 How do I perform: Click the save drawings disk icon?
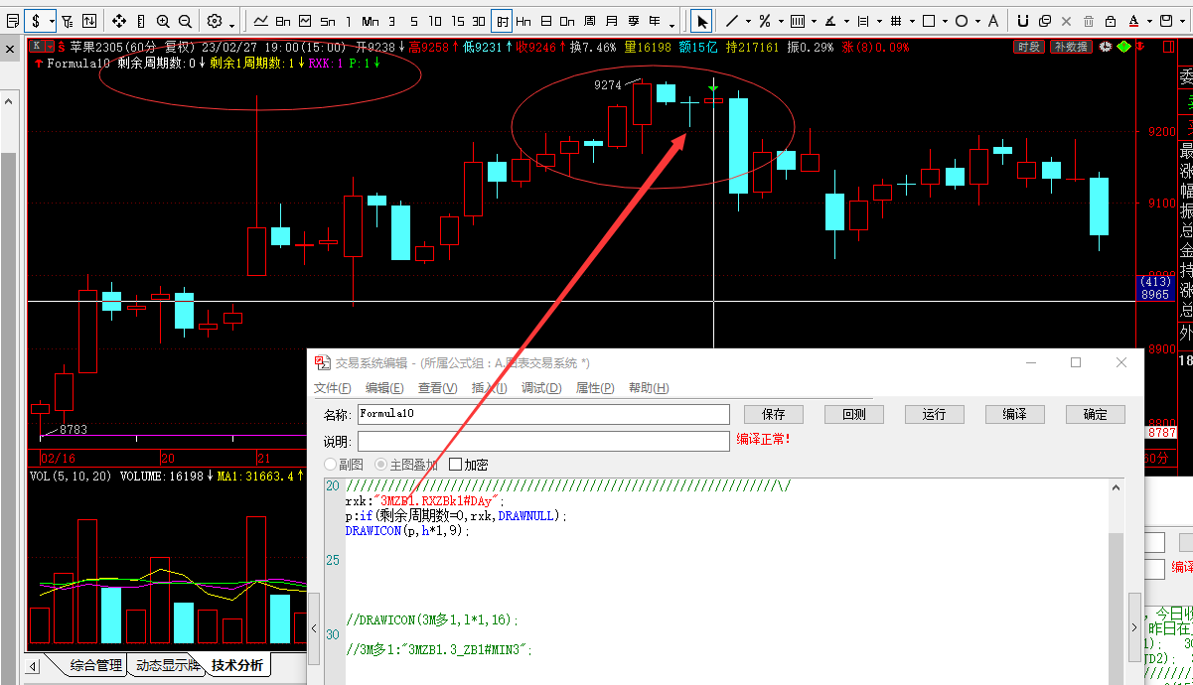[x=1165, y=21]
